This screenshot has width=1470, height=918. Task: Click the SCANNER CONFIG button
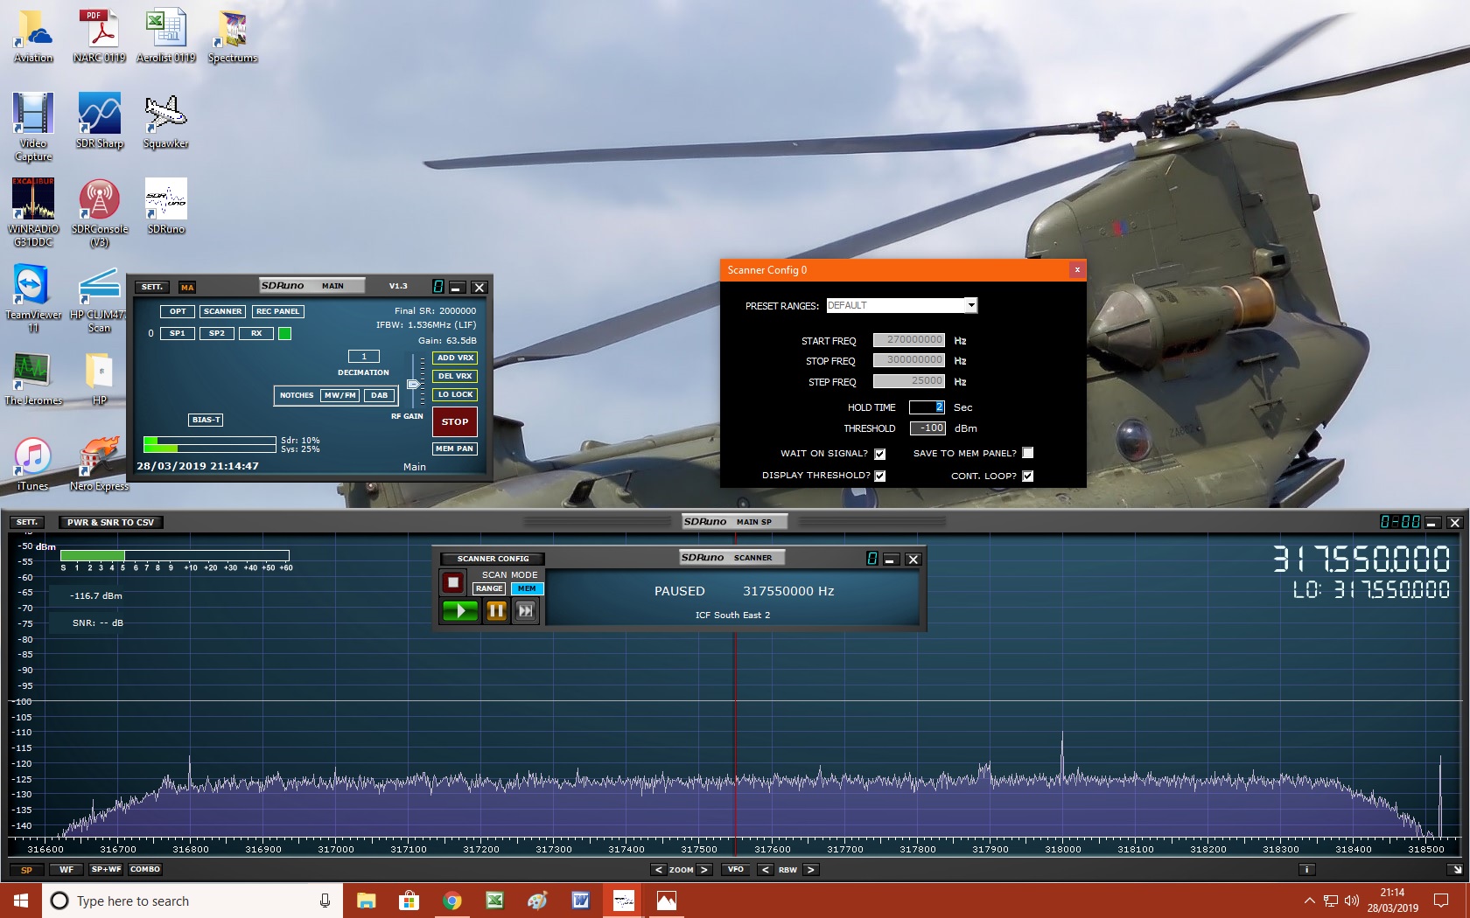(493, 559)
